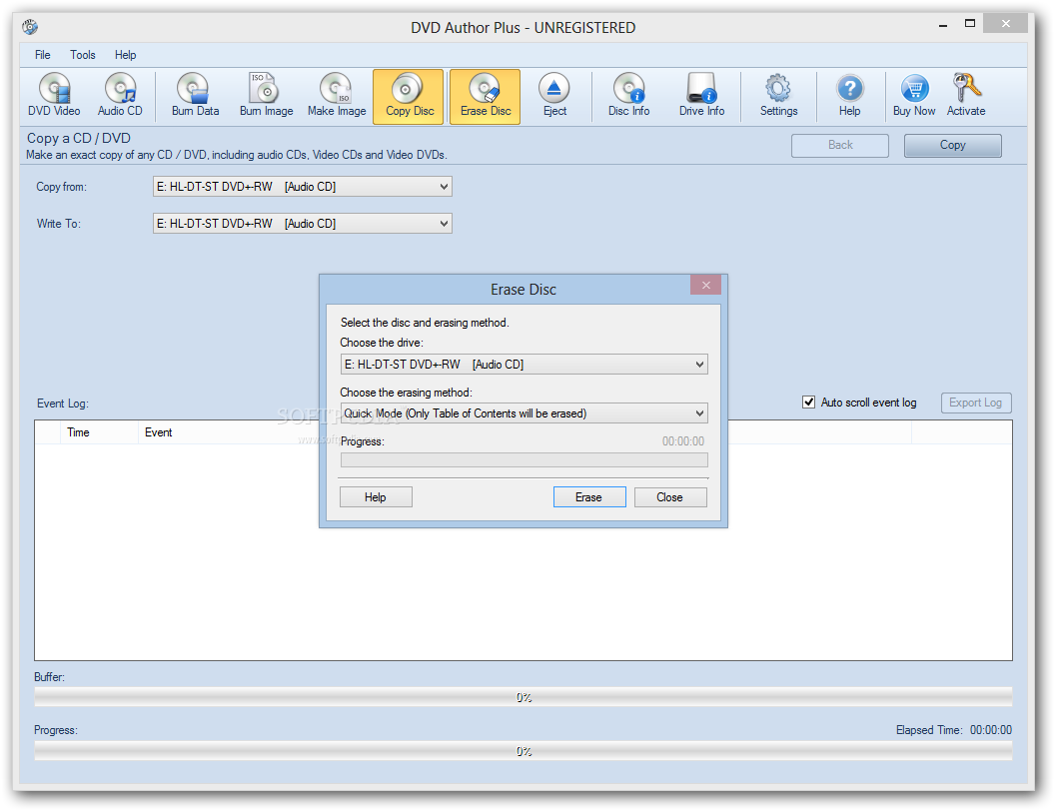Click the Buy Now cart icon

coord(914,96)
